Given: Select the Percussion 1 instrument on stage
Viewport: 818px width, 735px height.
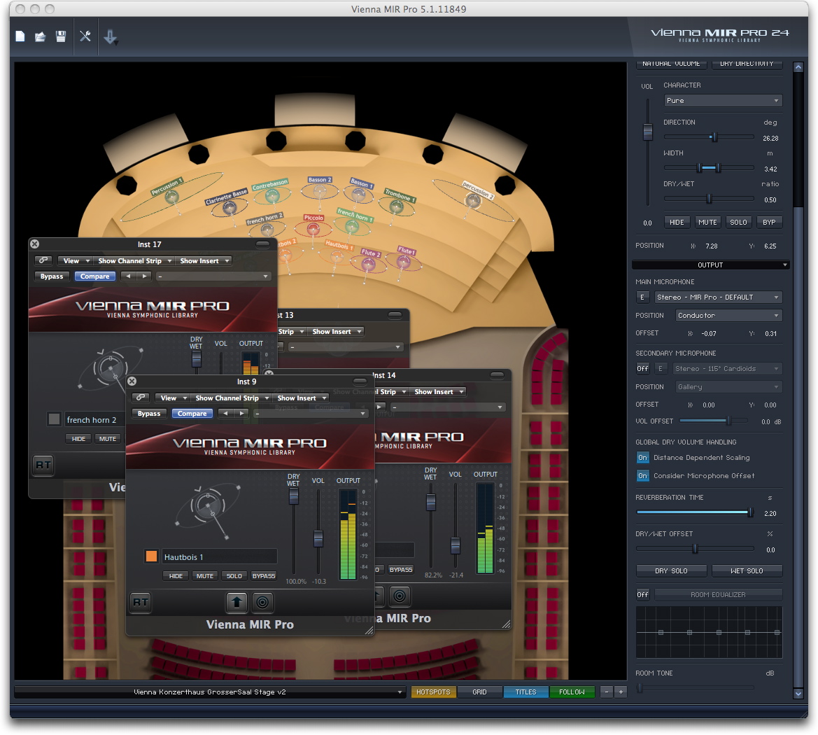Looking at the screenshot, I should [171, 197].
